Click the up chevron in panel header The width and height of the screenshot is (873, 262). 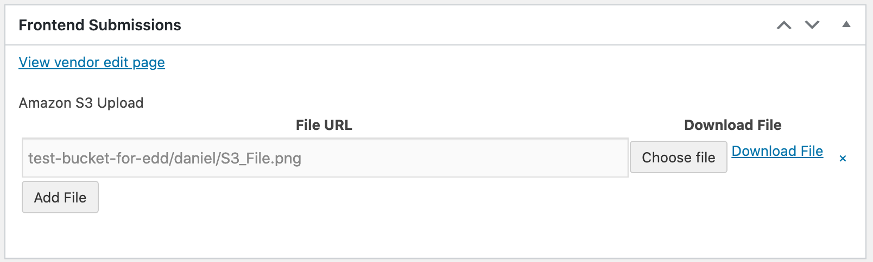784,25
